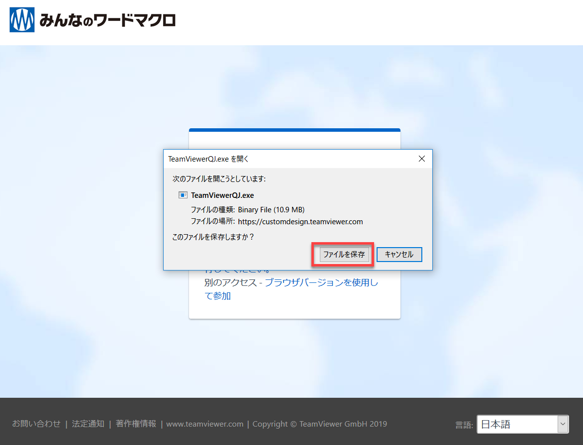This screenshot has width=583, height=445.
Task: Close the TeamViewerQJ.exe dialog with X
Action: click(421, 159)
